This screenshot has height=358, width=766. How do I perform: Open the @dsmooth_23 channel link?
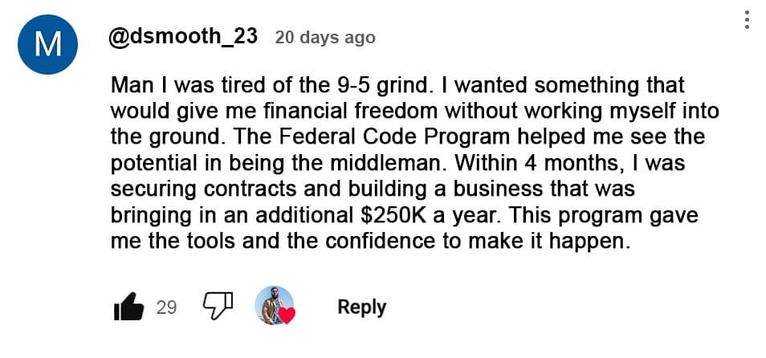tap(182, 37)
